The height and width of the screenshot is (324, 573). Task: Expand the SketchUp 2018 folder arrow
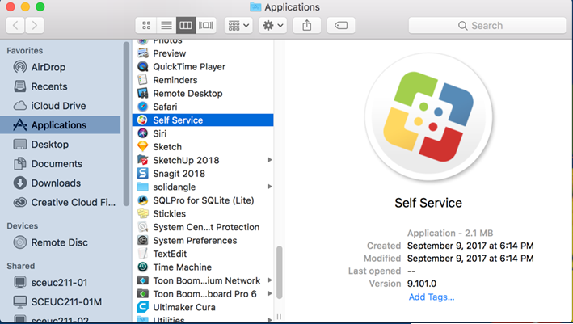[x=269, y=160]
